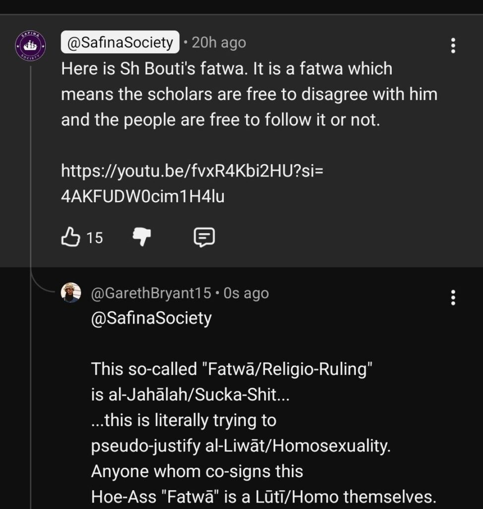Dislike the SafinaSociety comment
The image size is (483, 509).
coord(141,238)
